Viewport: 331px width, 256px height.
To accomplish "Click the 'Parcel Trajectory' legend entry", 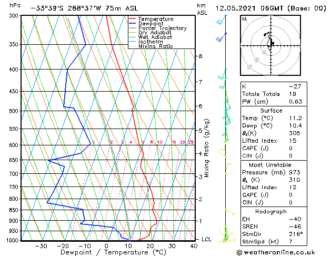I will (x=163, y=28).
